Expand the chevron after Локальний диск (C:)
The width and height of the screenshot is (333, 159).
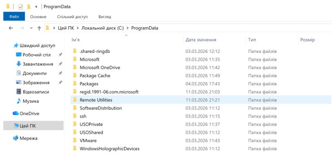128,28
